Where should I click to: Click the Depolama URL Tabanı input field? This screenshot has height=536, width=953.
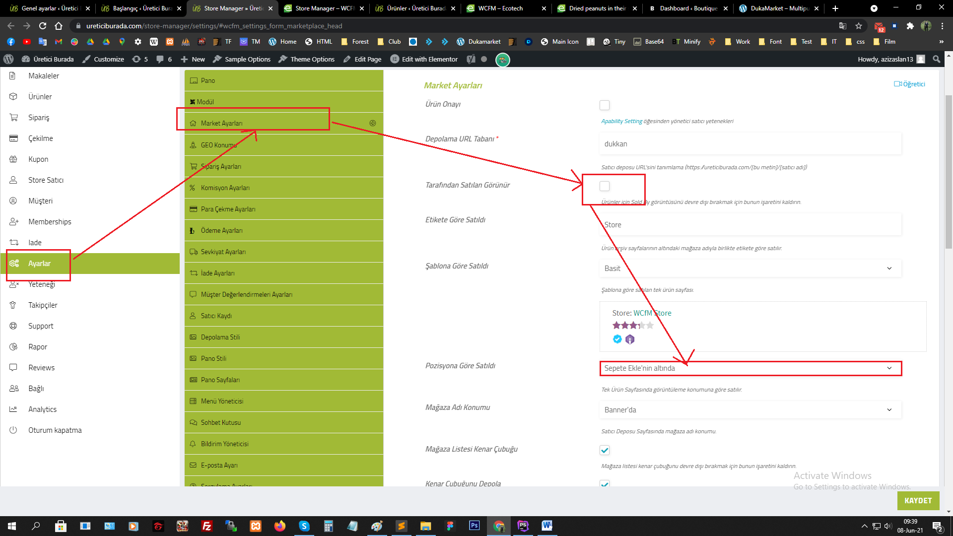[x=750, y=144]
